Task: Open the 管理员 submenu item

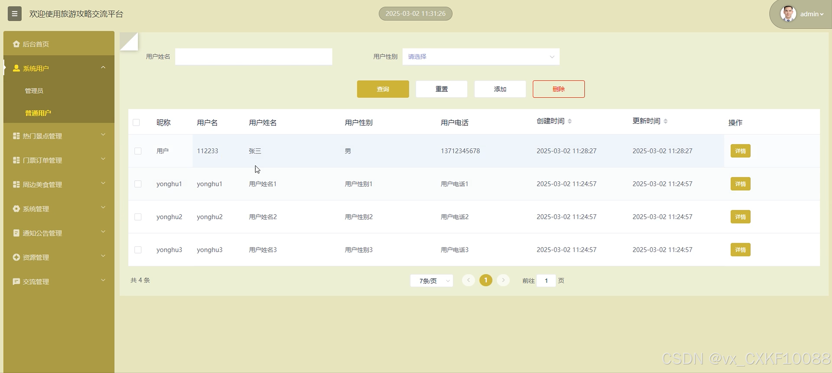Action: (34, 91)
